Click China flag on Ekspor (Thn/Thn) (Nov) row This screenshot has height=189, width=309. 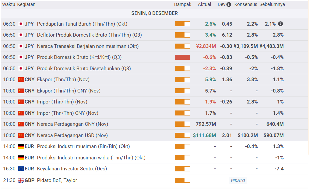pos(21,80)
